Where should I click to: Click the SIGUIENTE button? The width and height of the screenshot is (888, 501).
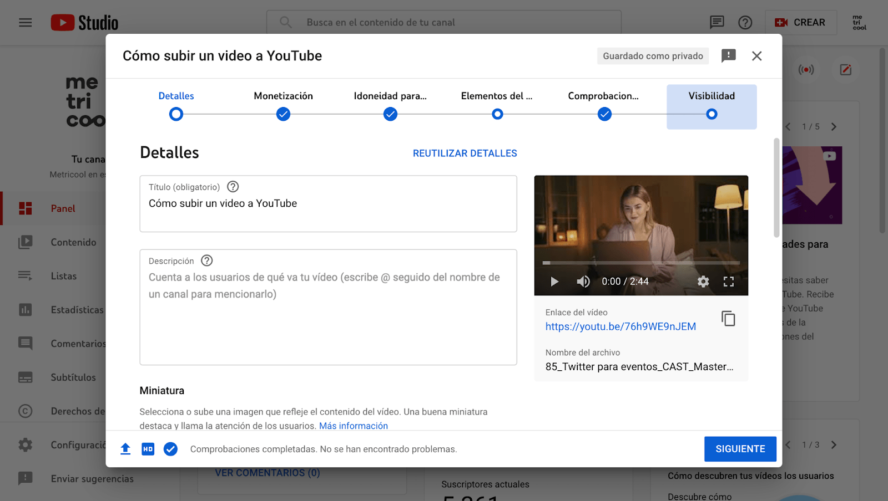coord(740,449)
